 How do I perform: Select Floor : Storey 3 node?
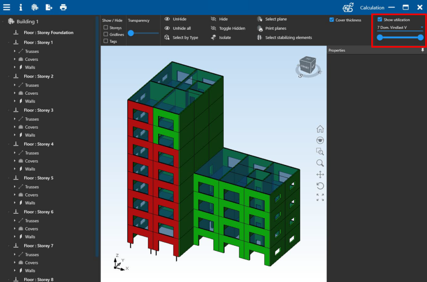[39, 110]
